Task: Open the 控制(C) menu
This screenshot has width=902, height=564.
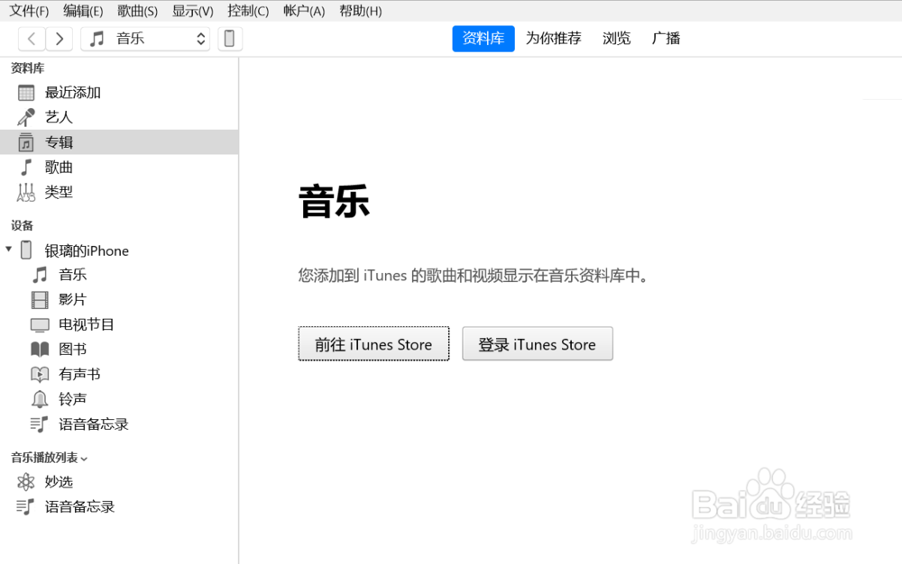Action: (x=248, y=11)
